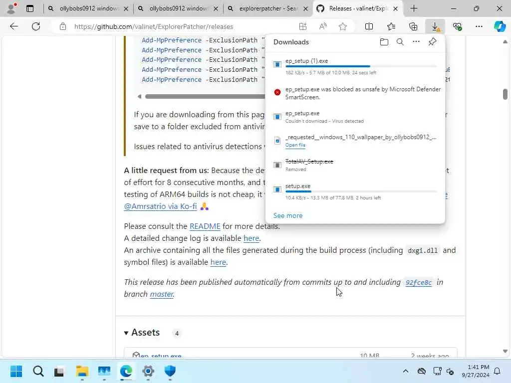Click ep_setup (1).exe download progress bar
This screenshot has width=511, height=383.
click(x=361, y=66)
